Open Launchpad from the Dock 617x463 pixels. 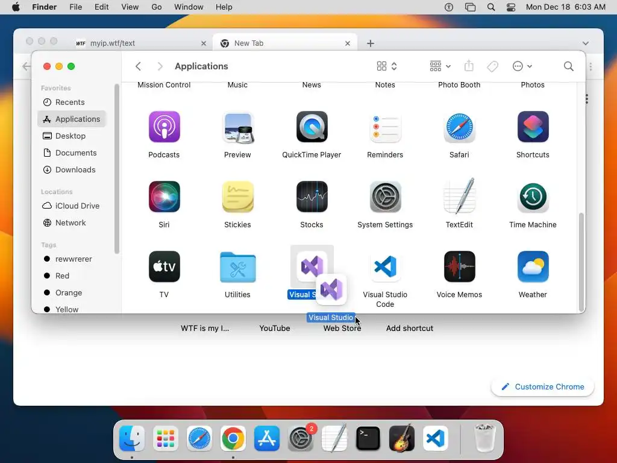tap(165, 438)
